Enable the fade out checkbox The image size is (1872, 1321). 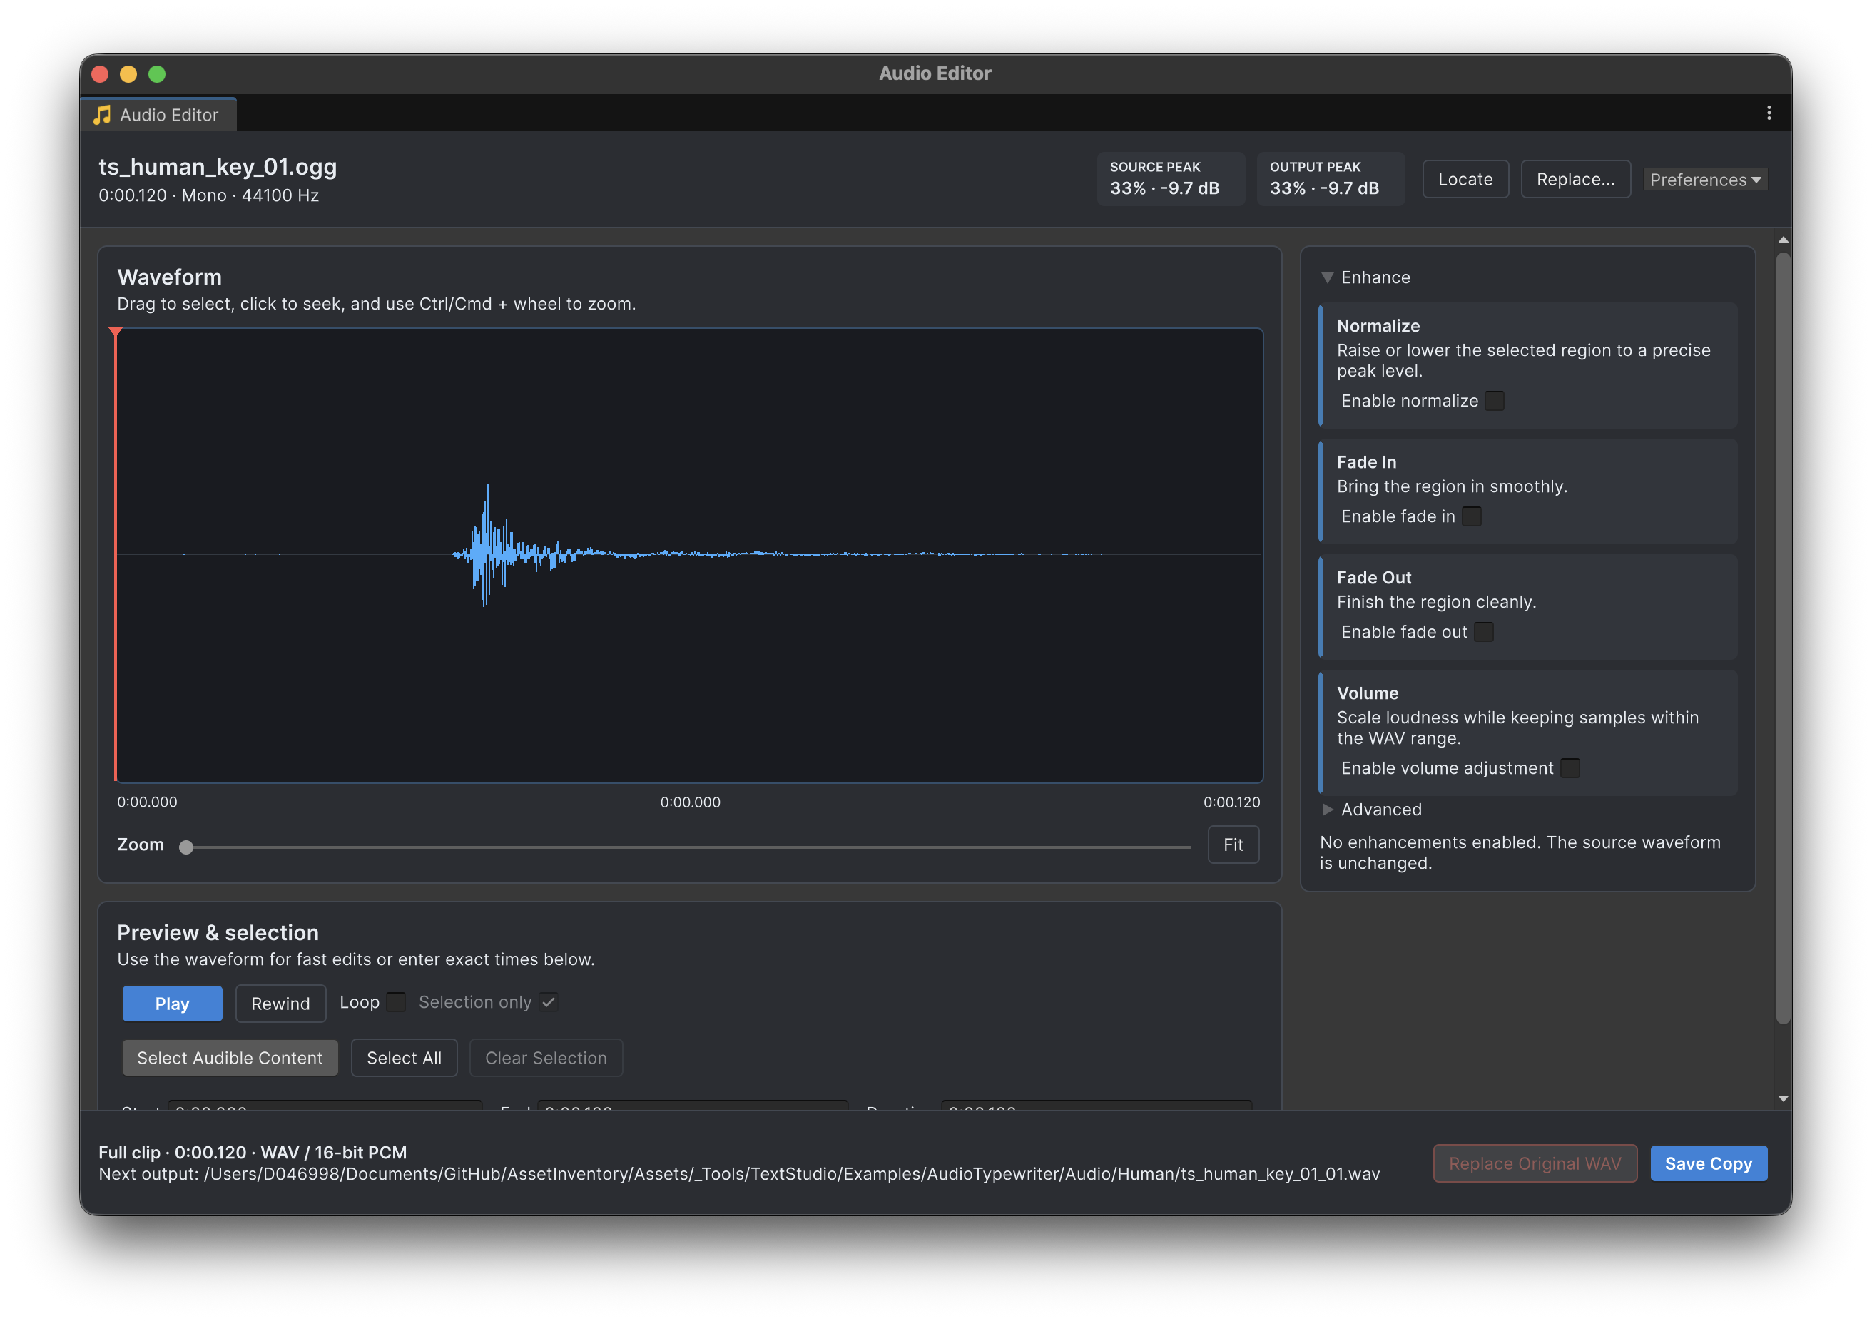[1484, 633]
